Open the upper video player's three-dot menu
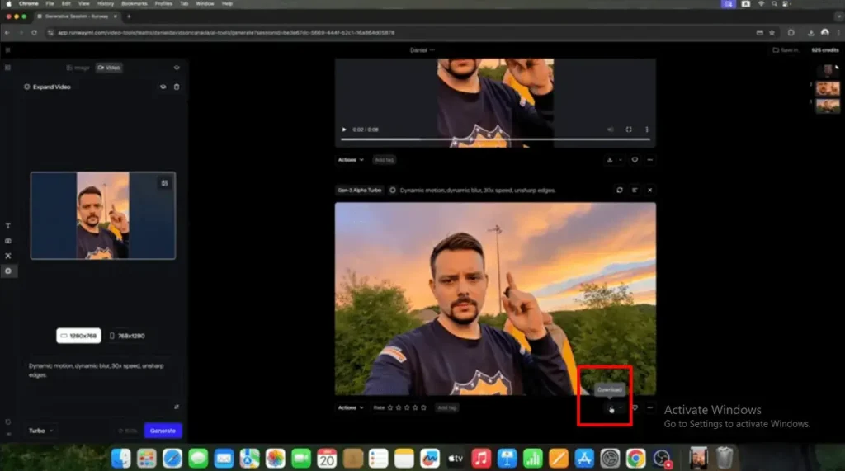The image size is (845, 471). [647, 130]
